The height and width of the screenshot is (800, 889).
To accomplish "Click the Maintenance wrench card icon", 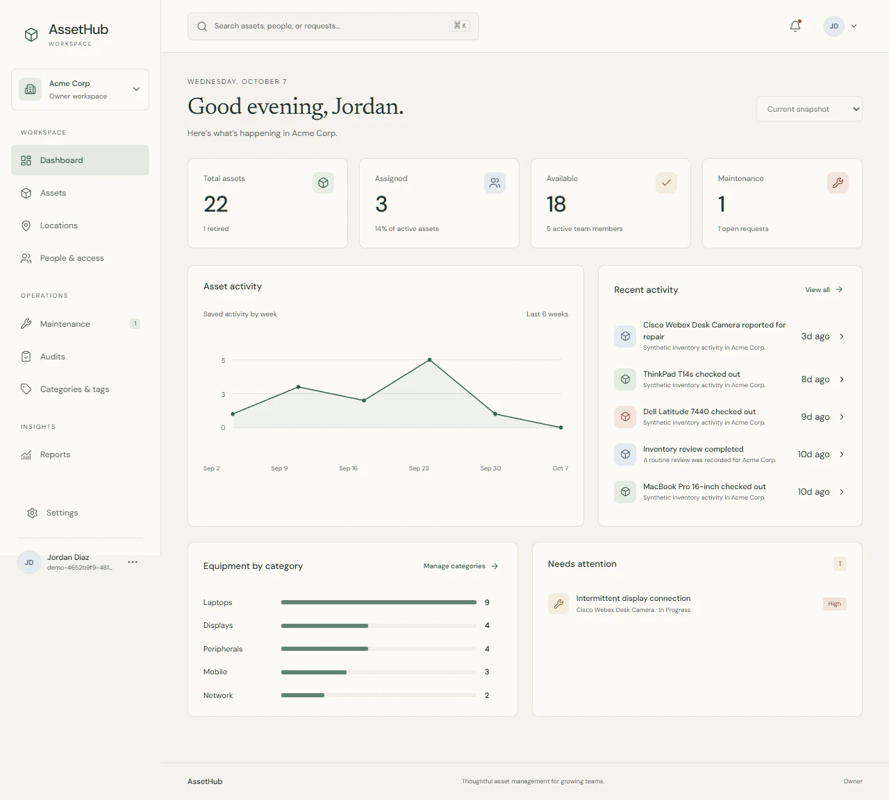I will (838, 182).
